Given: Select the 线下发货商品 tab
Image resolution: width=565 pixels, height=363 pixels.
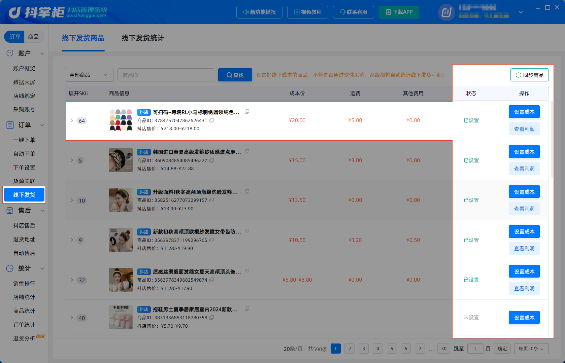Looking at the screenshot, I should coord(83,38).
